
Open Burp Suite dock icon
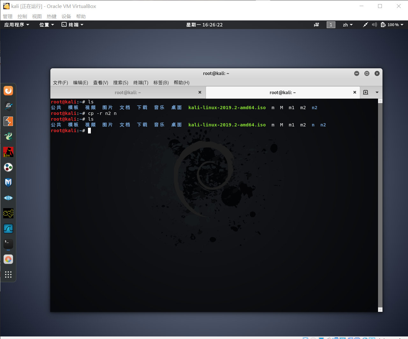(x=8, y=121)
